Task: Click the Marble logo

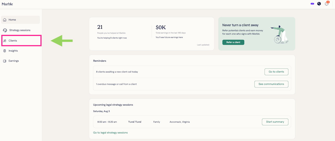Action: click(x=7, y=4)
